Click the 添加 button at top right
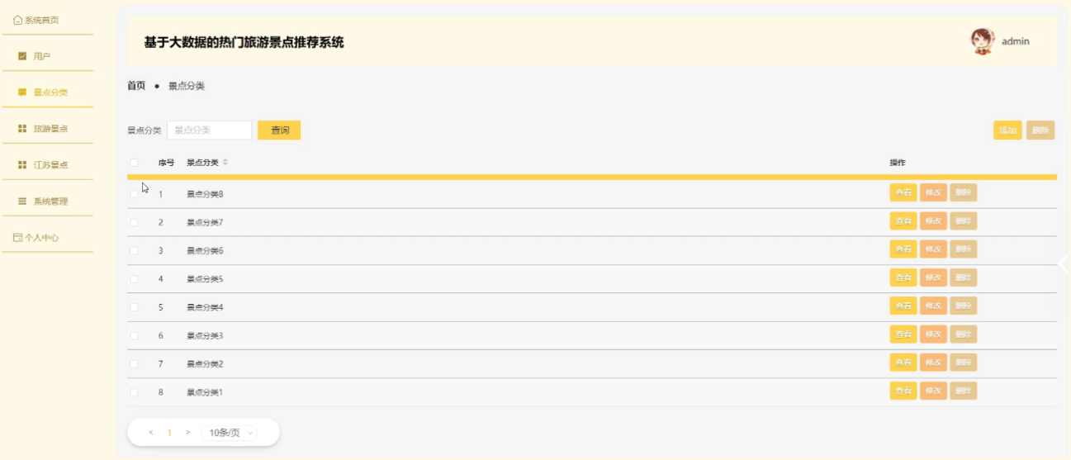This screenshot has height=460, width=1071. pos(1007,130)
